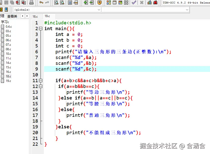The height and width of the screenshot is (154, 210).
Task: Click the printf "等边三角形" statement
Action: click(x=98, y=92)
